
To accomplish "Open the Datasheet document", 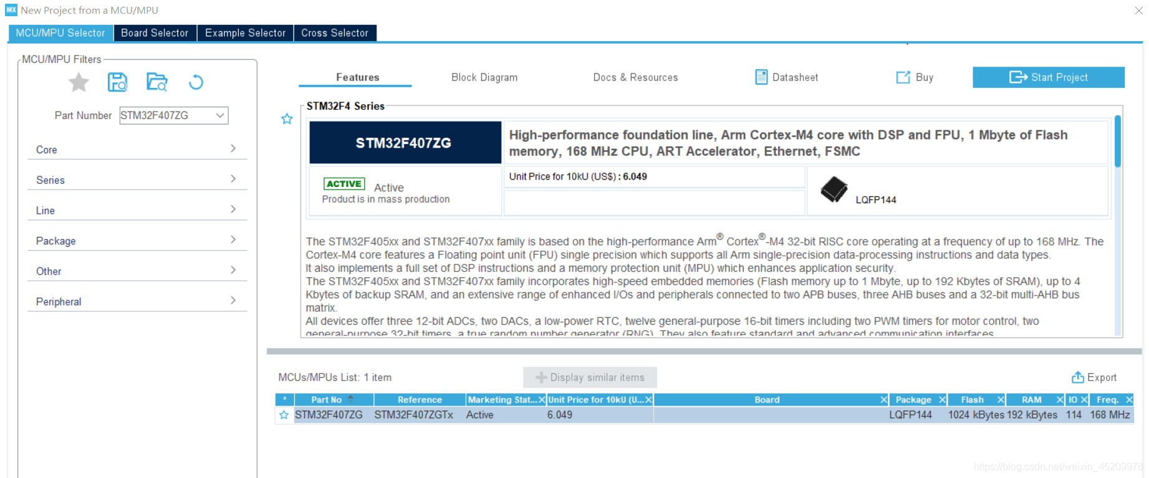I will click(787, 77).
